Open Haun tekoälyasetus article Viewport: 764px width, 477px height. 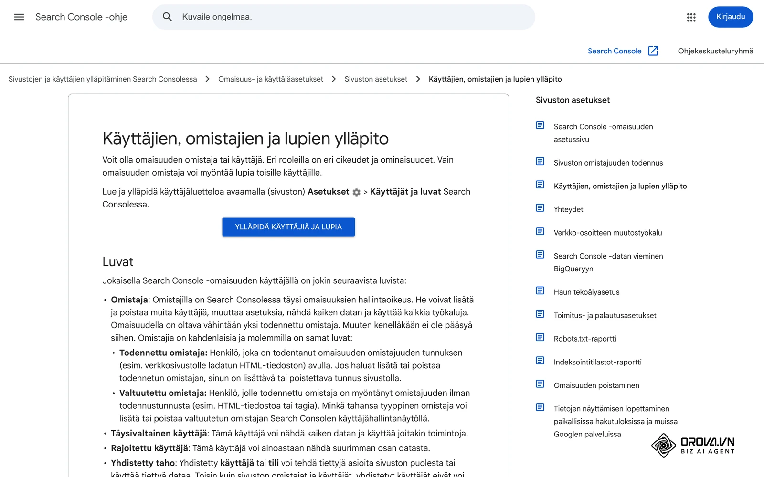(586, 292)
